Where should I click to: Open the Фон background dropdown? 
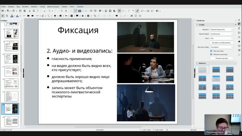(222, 38)
